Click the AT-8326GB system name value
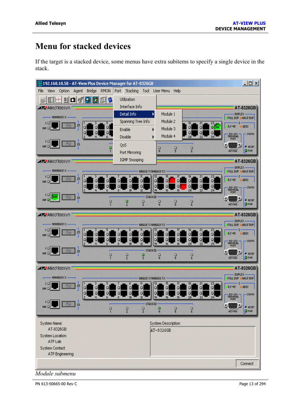292x414 pixels. [x=57, y=329]
